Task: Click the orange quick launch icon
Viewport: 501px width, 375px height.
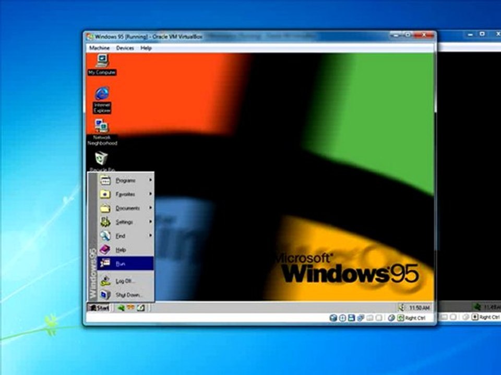Action: point(130,308)
